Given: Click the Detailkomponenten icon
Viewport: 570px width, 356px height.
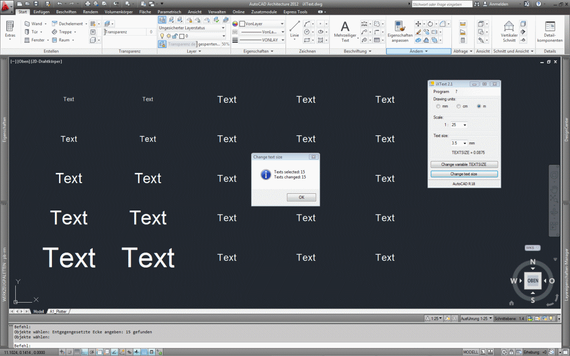Looking at the screenshot, I should 550,31.
